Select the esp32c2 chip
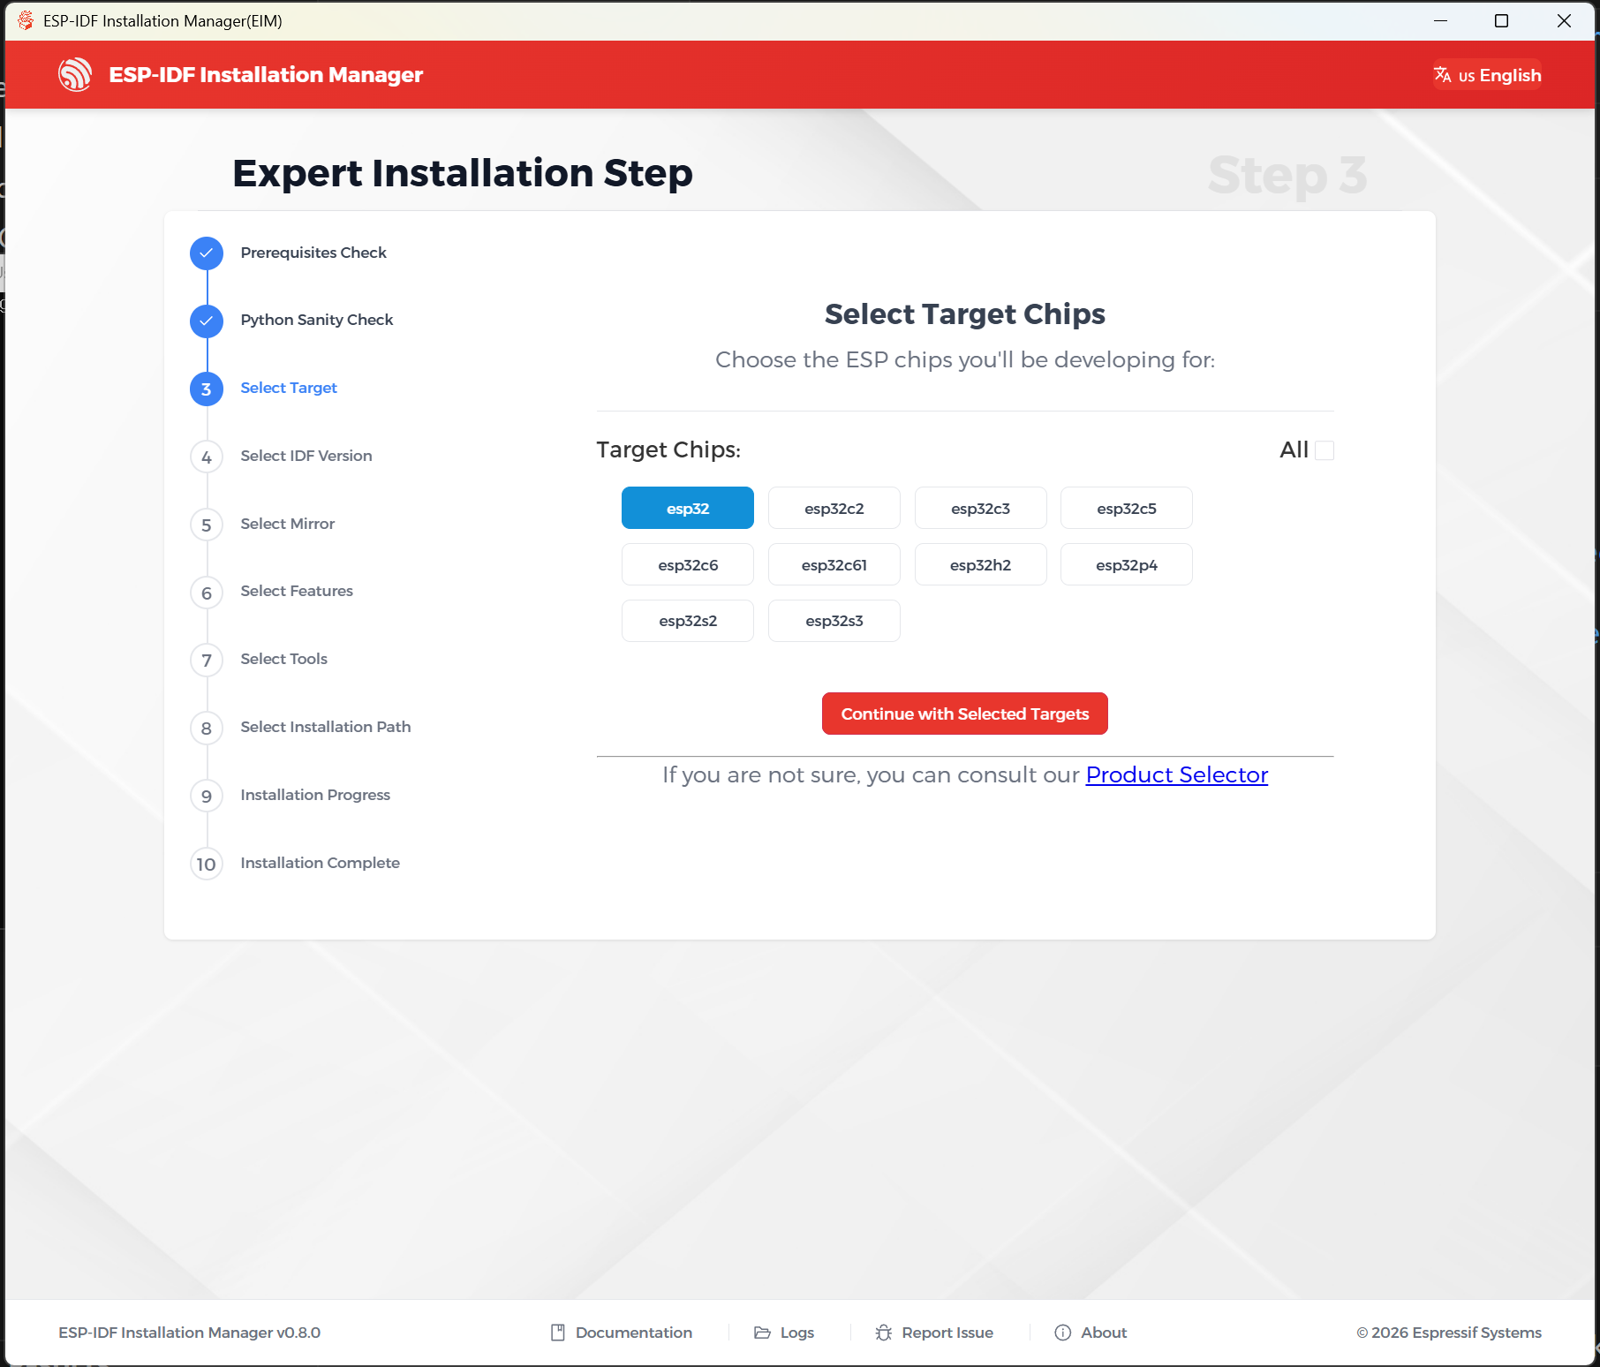The image size is (1600, 1367). [x=834, y=508]
